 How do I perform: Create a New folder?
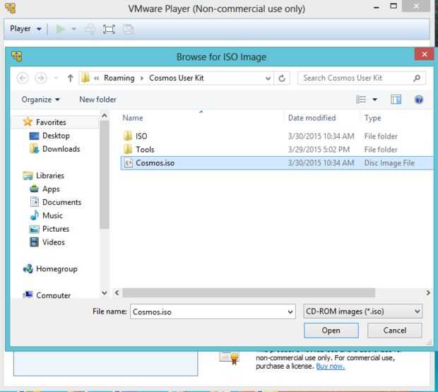(x=97, y=100)
